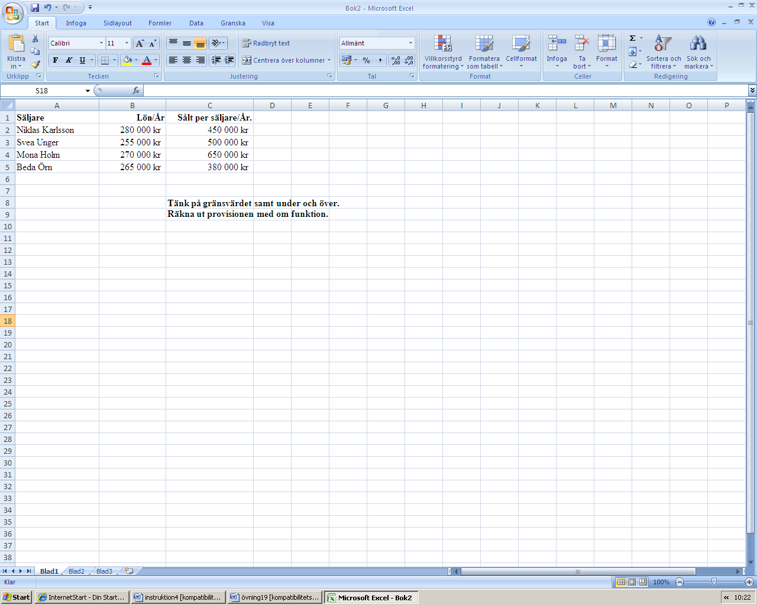Expand the Allmänt number format list

pos(410,43)
